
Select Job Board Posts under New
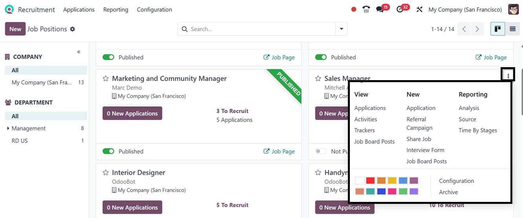pos(426,161)
